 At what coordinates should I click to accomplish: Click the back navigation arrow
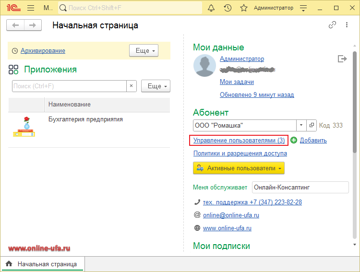[x=16, y=25]
